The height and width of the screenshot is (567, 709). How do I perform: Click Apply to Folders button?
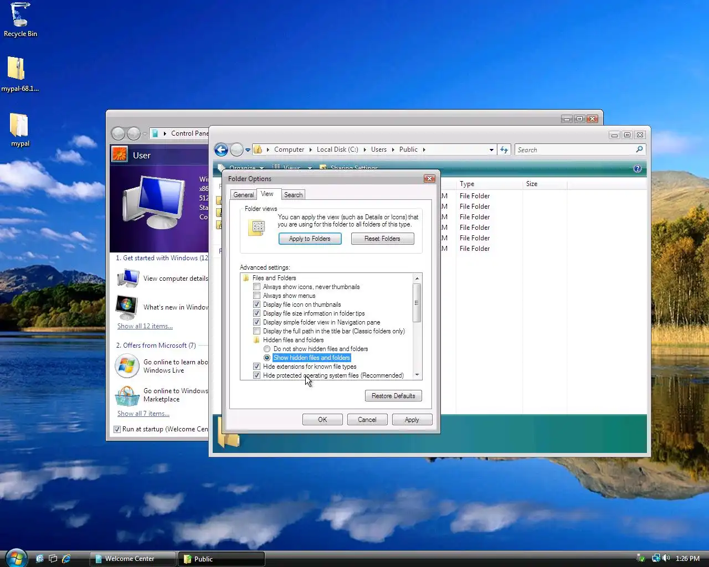pos(310,239)
